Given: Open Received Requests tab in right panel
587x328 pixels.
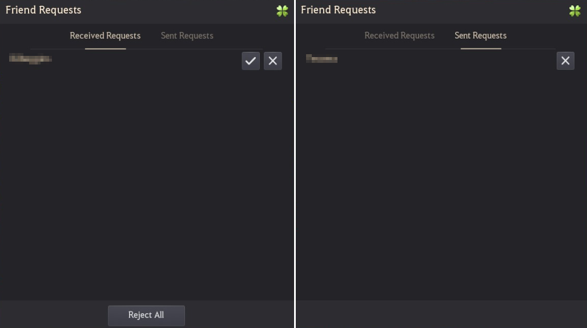Looking at the screenshot, I should click(400, 35).
